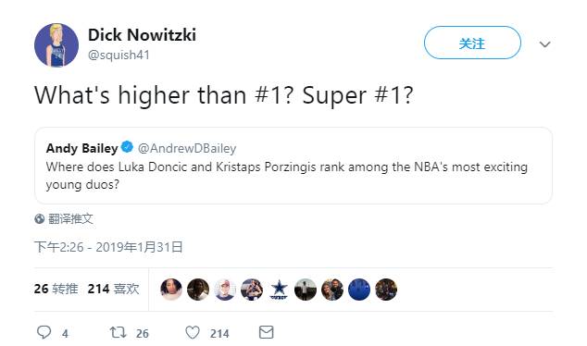The image size is (587, 346).
Task: Click the first liker avatar thumbnail
Action: coord(171,290)
